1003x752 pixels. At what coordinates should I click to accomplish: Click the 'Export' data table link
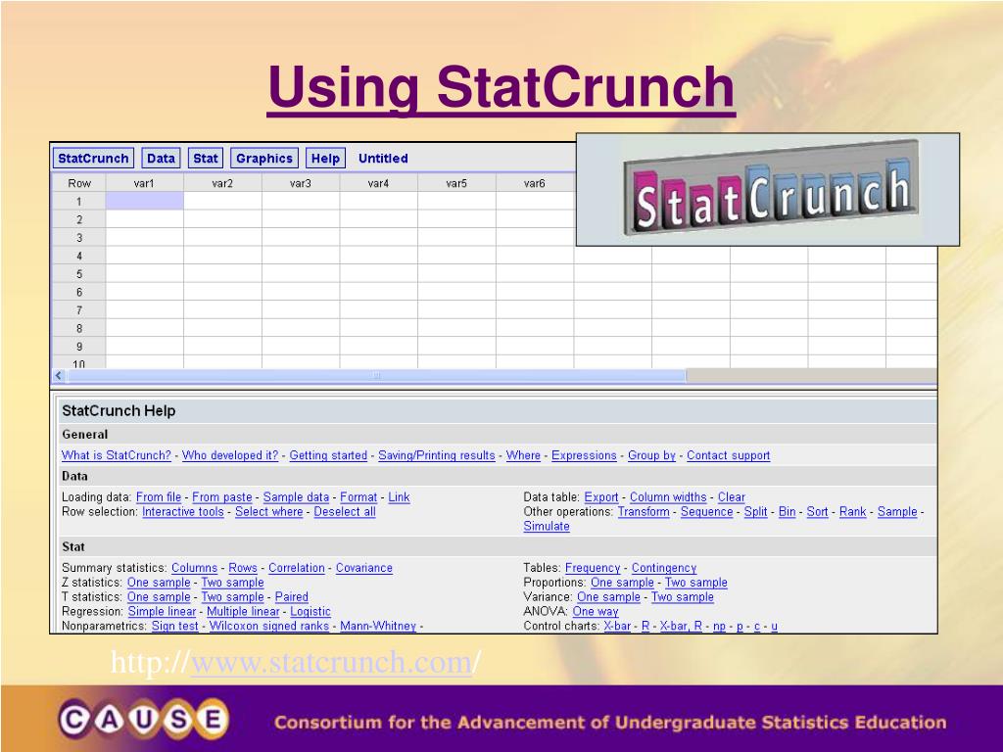coord(601,496)
